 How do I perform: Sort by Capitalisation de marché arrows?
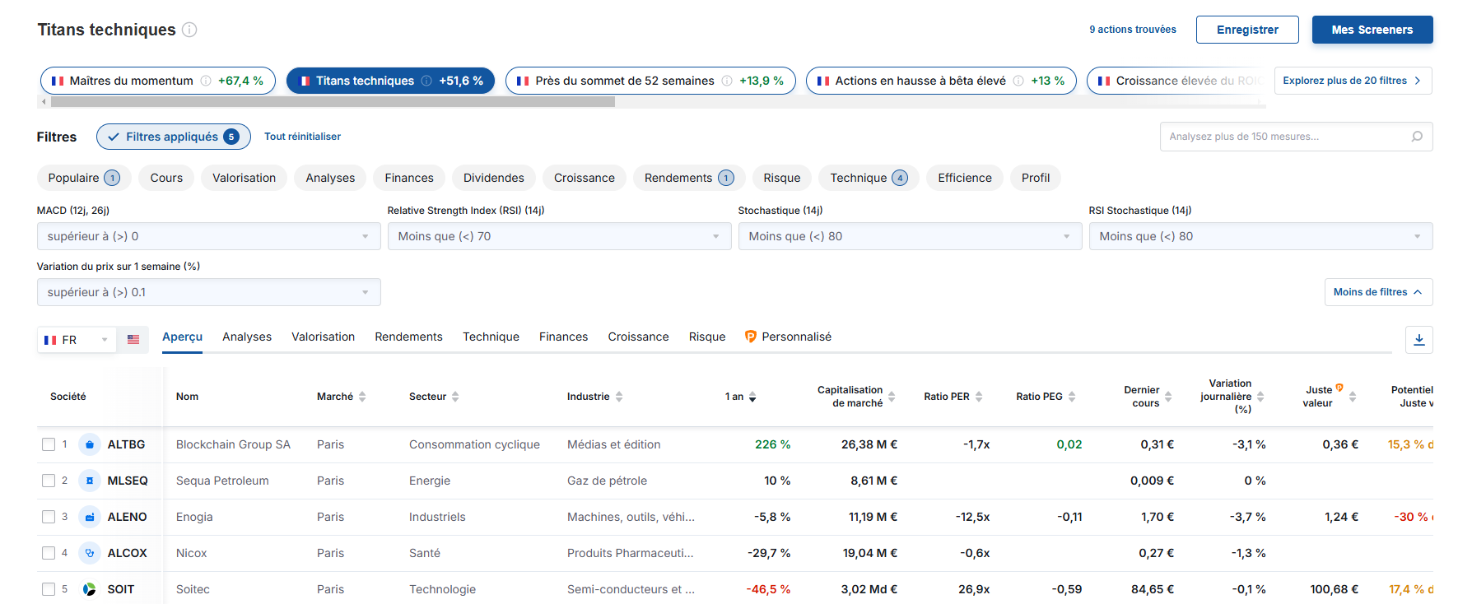click(x=892, y=397)
